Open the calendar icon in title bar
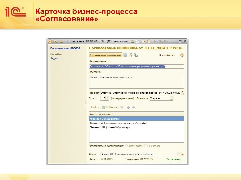Screen dimensions: 241x180 coord(149,41)
